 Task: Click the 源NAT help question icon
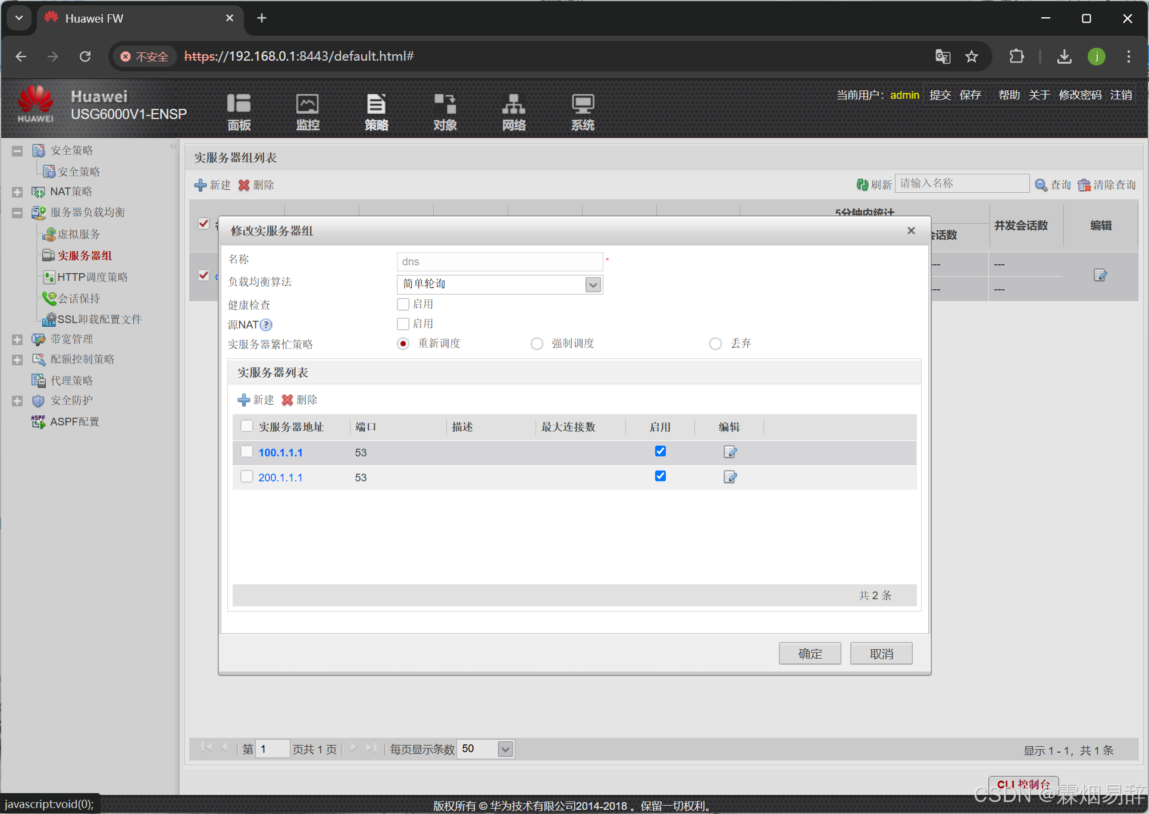coord(267,325)
